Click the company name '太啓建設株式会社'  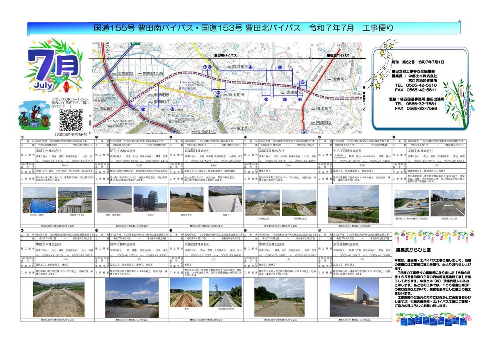[x=198, y=244]
